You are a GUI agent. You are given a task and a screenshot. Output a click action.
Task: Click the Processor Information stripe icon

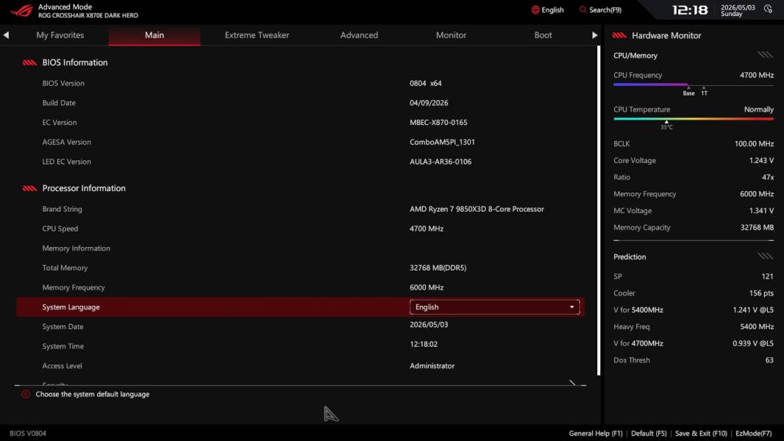29,188
